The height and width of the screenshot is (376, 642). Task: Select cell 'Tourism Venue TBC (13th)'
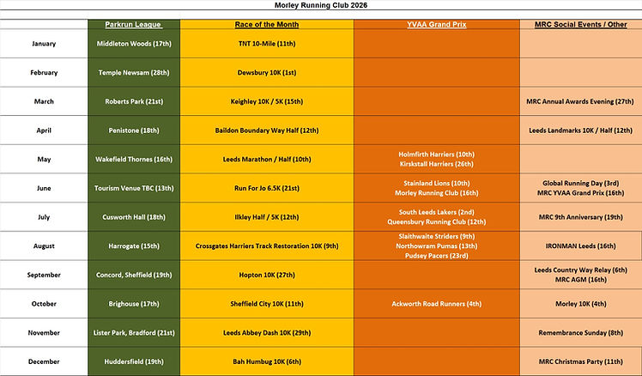pos(134,188)
